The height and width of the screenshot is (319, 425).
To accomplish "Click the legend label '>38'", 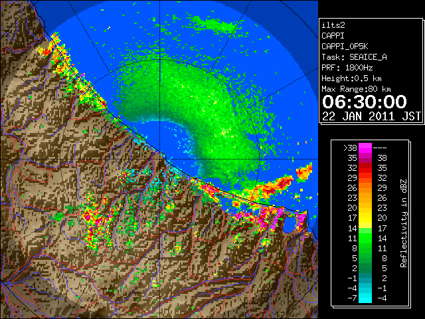I will (350, 148).
